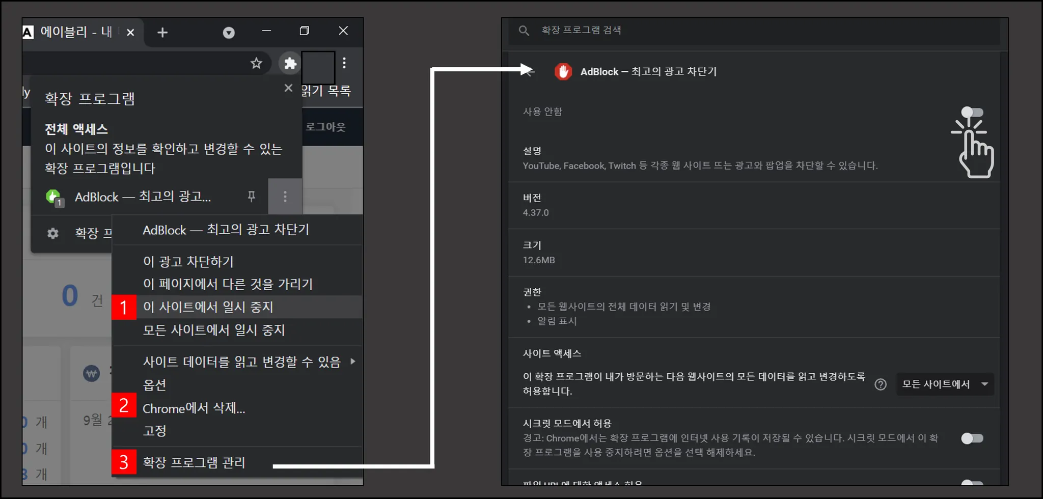Click the red AdBlock hand logo
1043x499 pixels.
tap(563, 72)
